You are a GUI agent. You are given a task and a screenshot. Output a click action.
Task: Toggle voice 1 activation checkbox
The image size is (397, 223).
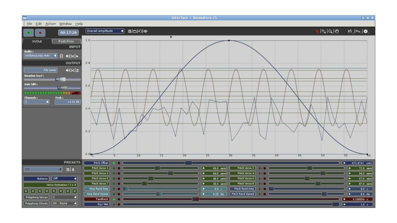[x=26, y=191]
